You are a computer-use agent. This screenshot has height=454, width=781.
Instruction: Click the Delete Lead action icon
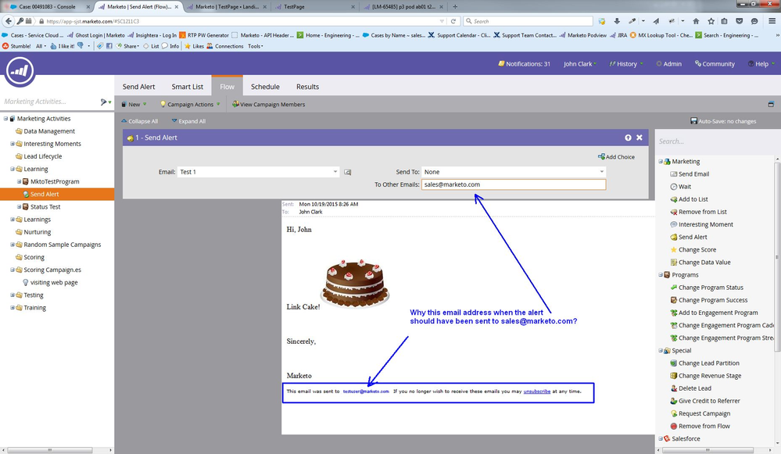674,388
